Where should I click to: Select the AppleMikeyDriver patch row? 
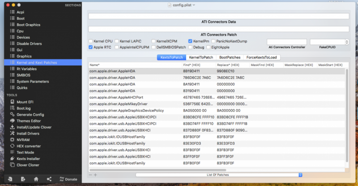click(x=217, y=104)
